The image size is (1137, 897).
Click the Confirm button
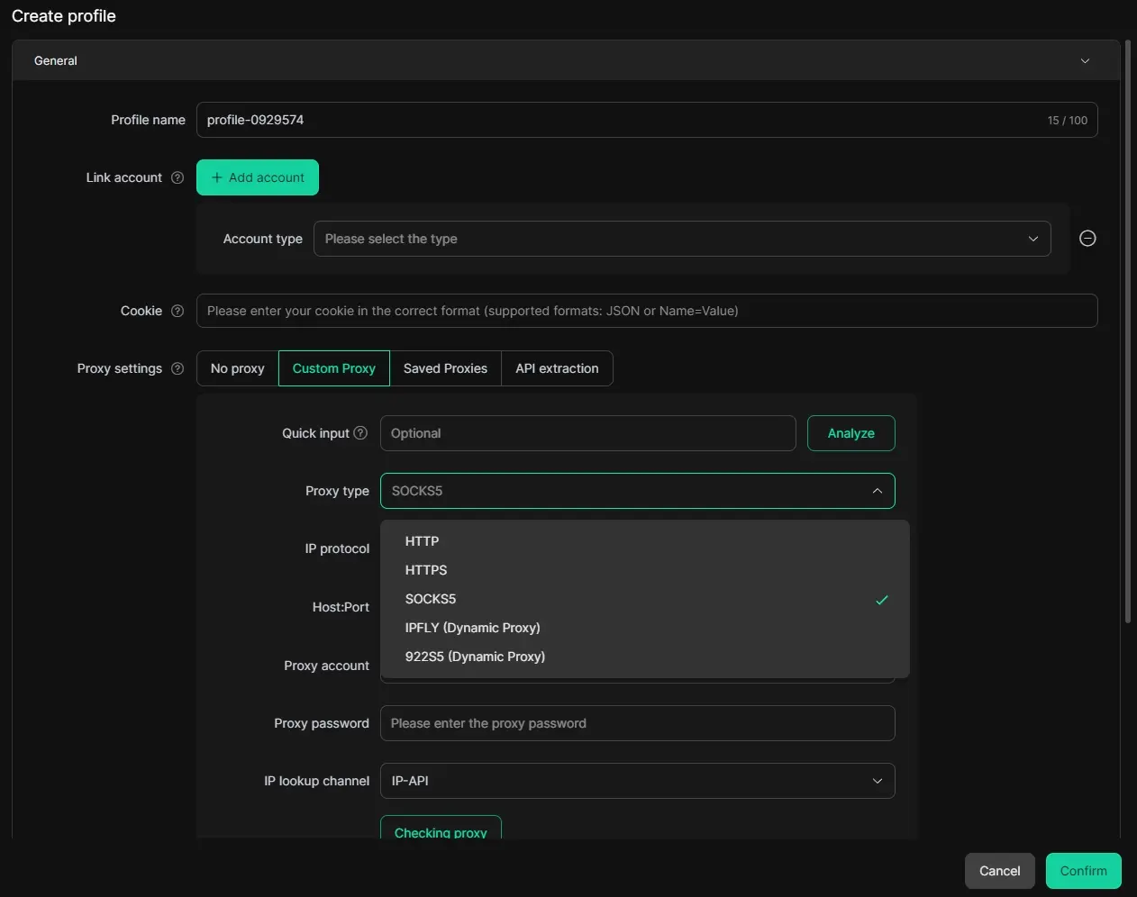tap(1083, 871)
